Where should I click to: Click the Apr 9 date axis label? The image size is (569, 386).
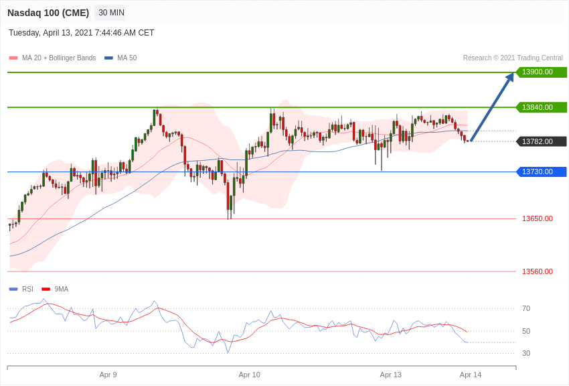(108, 375)
